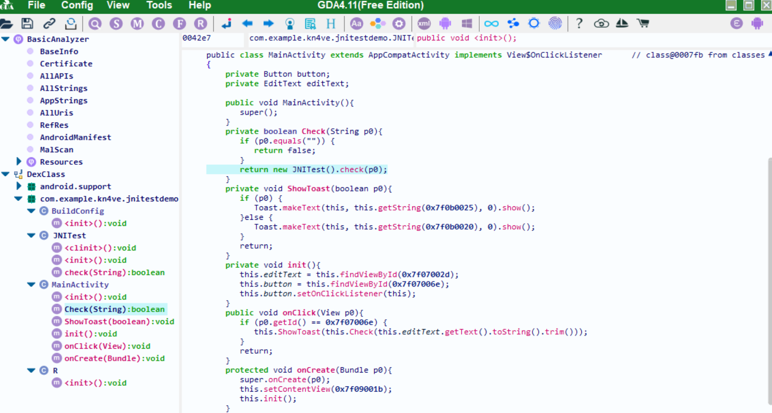Open the File menu

tap(36, 5)
